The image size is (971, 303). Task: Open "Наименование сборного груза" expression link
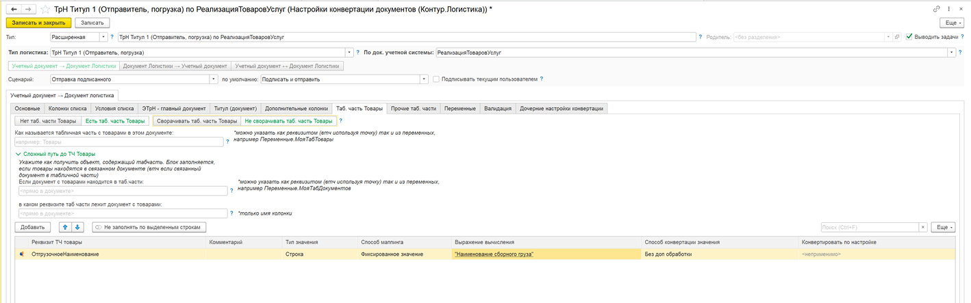(x=494, y=254)
